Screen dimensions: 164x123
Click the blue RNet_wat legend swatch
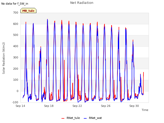85,118
